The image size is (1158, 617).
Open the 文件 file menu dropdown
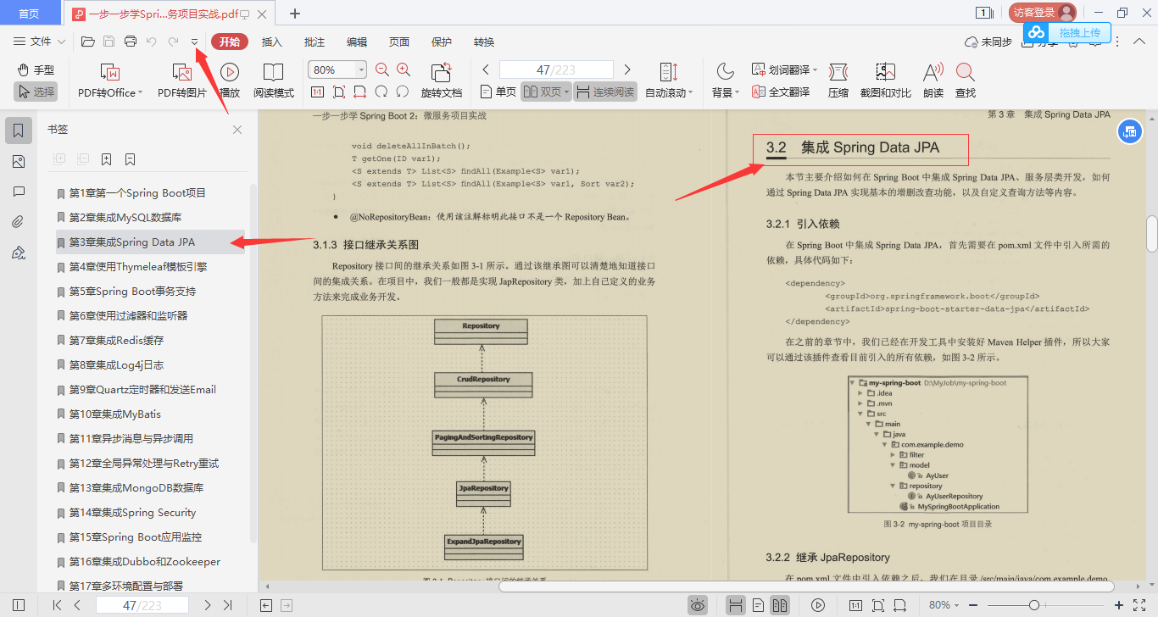click(x=40, y=42)
